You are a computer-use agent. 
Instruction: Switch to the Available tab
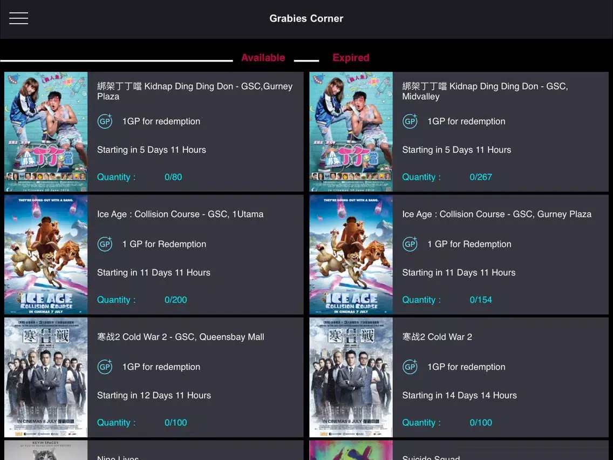(263, 57)
